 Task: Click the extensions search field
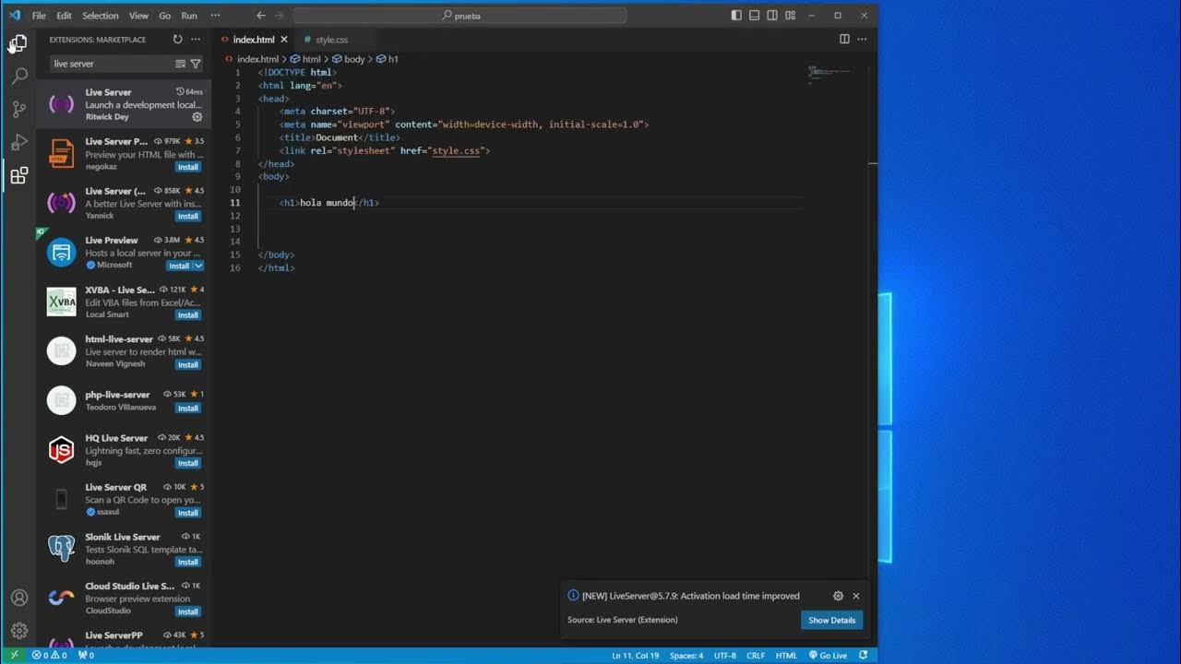point(111,64)
